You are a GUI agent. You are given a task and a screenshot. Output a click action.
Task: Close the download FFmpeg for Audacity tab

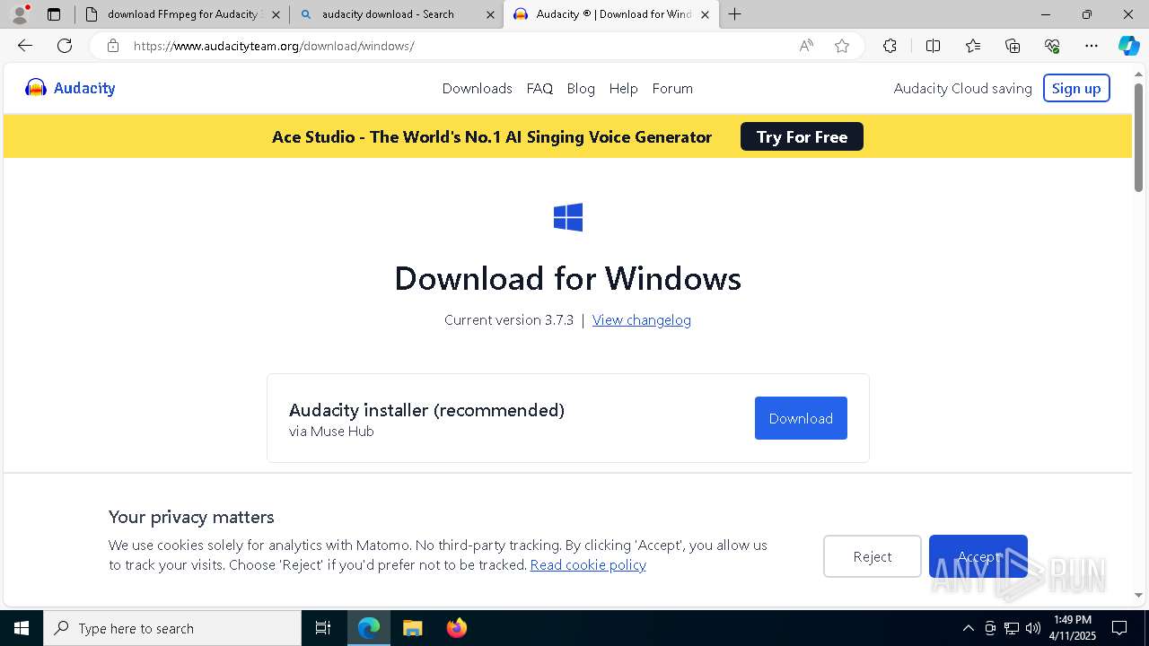pyautogui.click(x=276, y=14)
